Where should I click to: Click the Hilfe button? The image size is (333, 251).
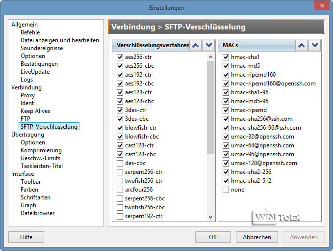[x=26, y=237]
